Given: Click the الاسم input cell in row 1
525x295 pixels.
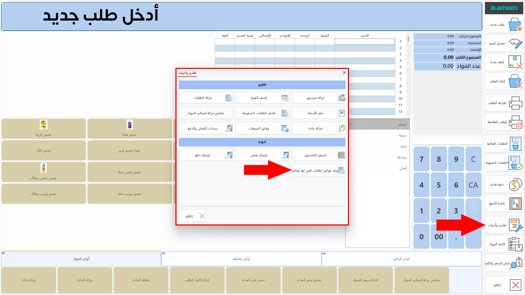Looking at the screenshot, I should (365, 42).
